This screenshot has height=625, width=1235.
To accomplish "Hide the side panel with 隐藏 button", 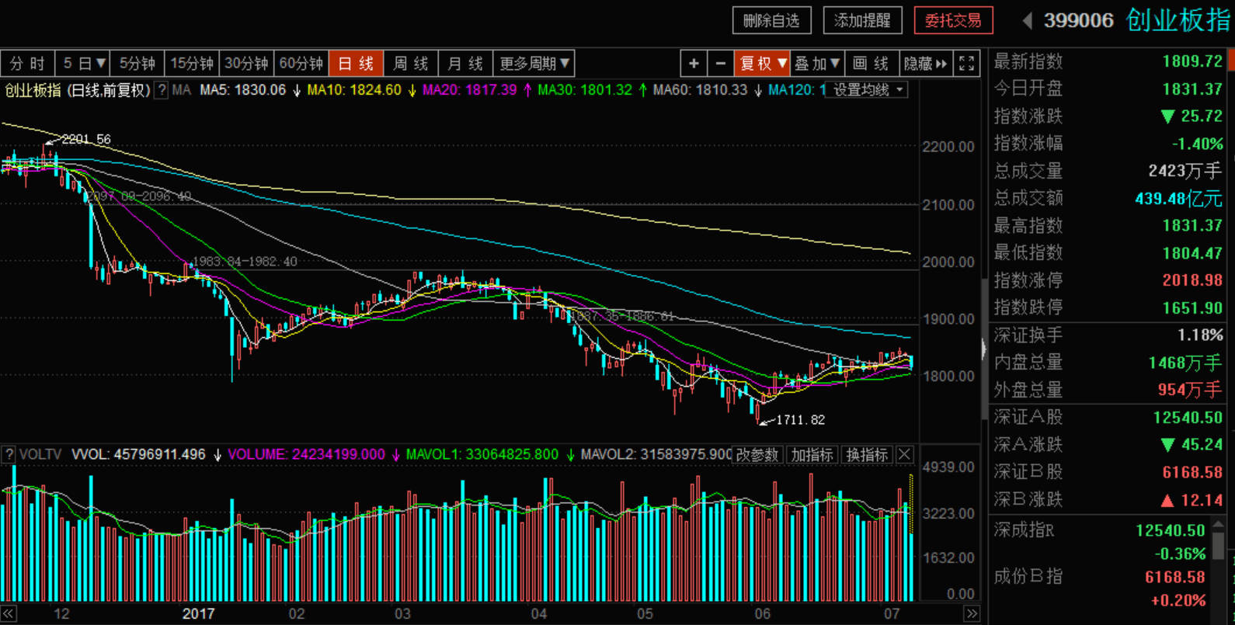I will (926, 64).
